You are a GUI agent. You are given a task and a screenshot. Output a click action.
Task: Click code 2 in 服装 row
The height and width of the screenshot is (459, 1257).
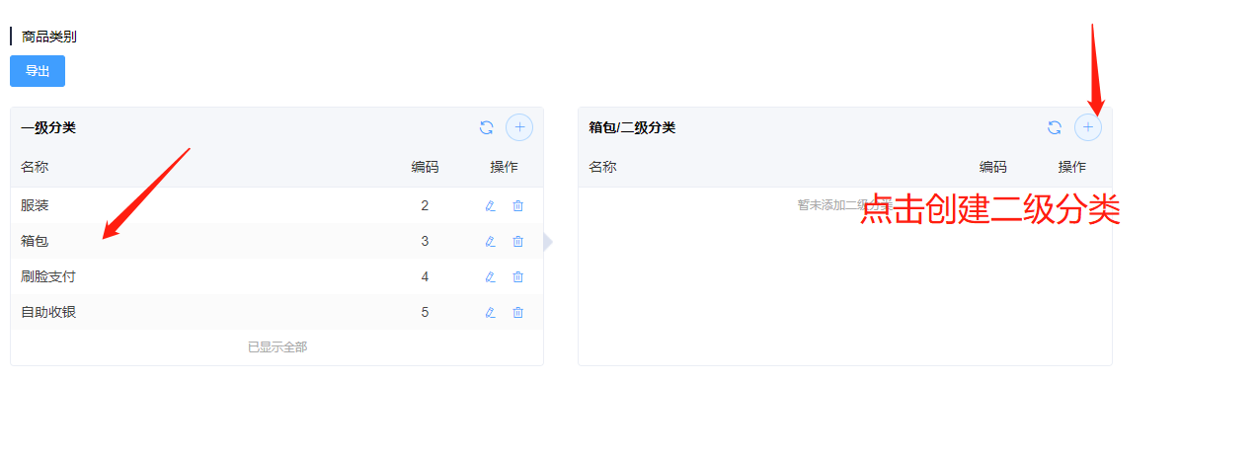[x=425, y=205]
